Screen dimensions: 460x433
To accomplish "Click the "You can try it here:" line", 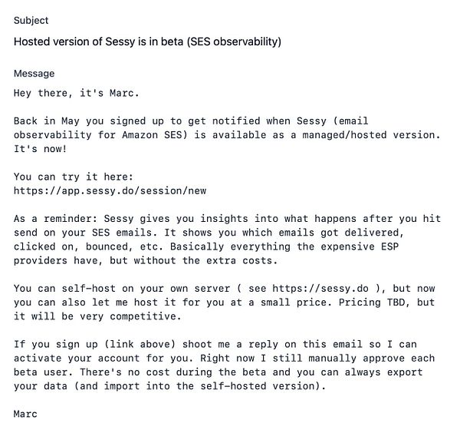I will 74,177.
